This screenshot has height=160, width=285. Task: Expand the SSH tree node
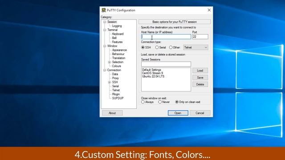point(110,82)
